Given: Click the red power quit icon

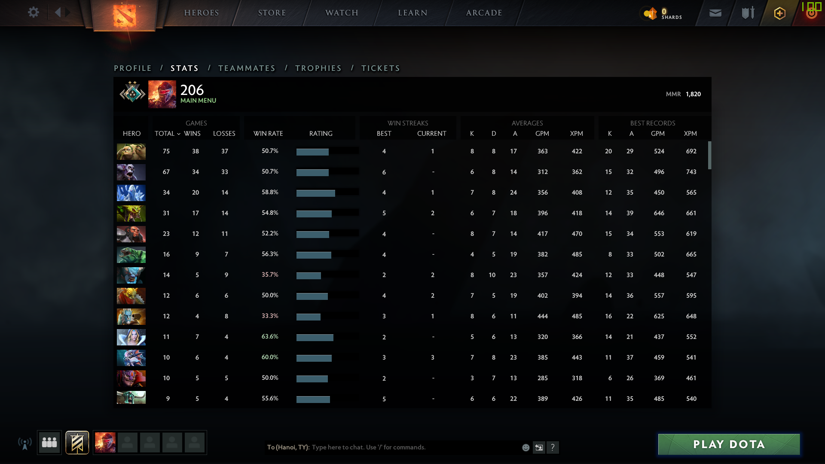Looking at the screenshot, I should pyautogui.click(x=811, y=14).
